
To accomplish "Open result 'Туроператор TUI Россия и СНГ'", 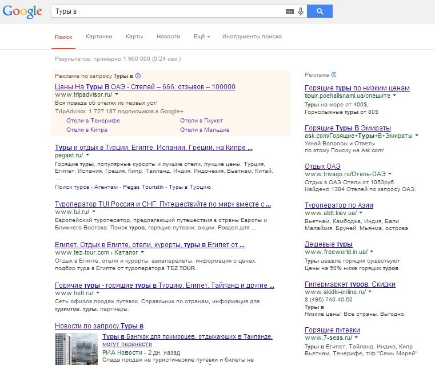I will pyautogui.click(x=163, y=204).
